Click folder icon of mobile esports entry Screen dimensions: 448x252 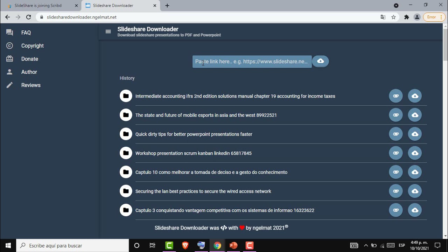pyautogui.click(x=126, y=115)
